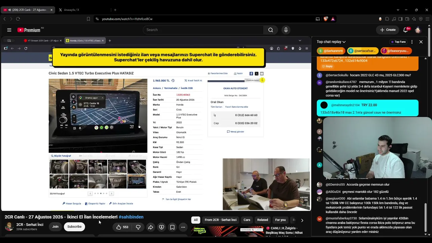Close the chat replay panel
The image size is (432, 243).
pos(421,42)
